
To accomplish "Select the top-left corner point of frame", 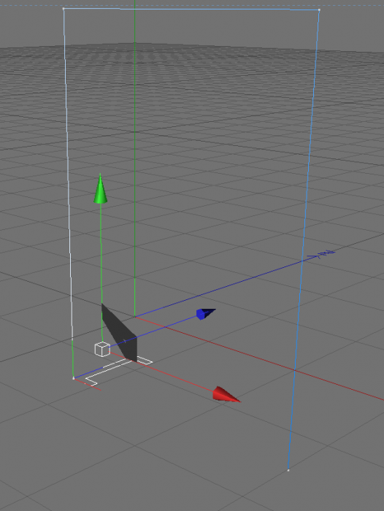I will (x=64, y=9).
